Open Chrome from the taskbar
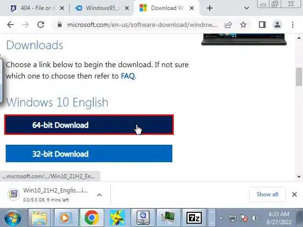This screenshot has width=303, height=227. click(x=92, y=218)
